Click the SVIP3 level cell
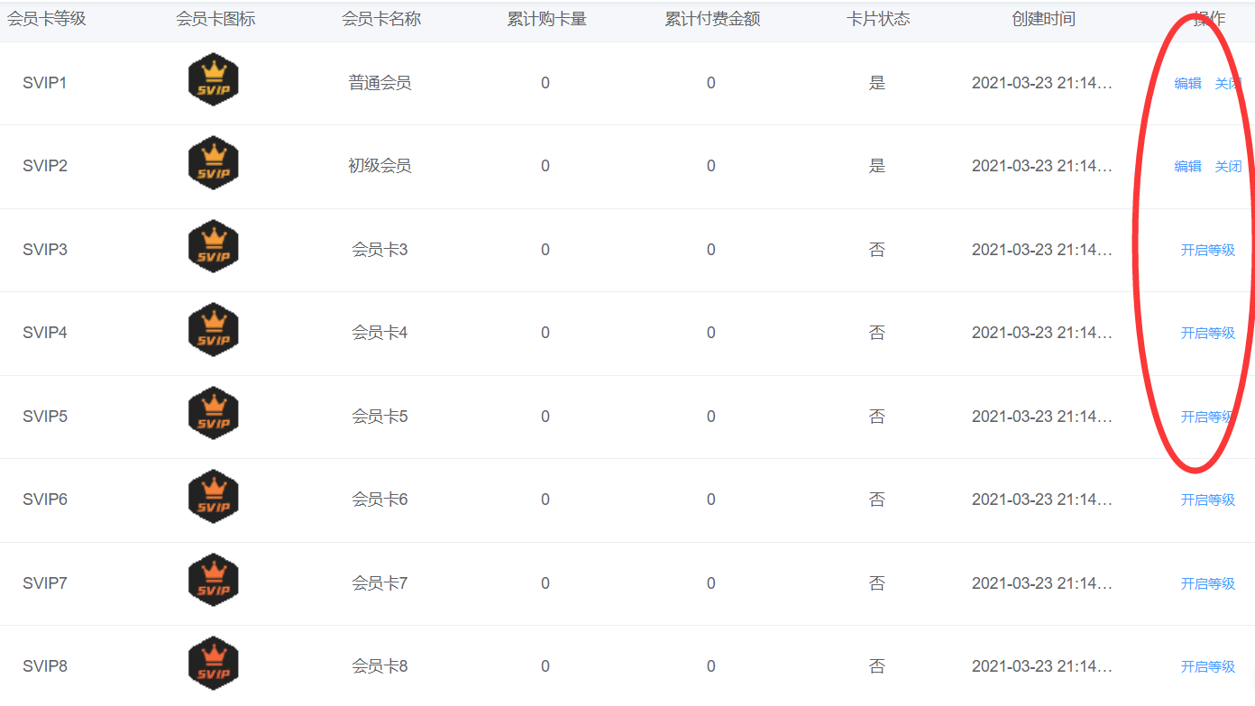This screenshot has height=706, width=1255. coord(45,250)
